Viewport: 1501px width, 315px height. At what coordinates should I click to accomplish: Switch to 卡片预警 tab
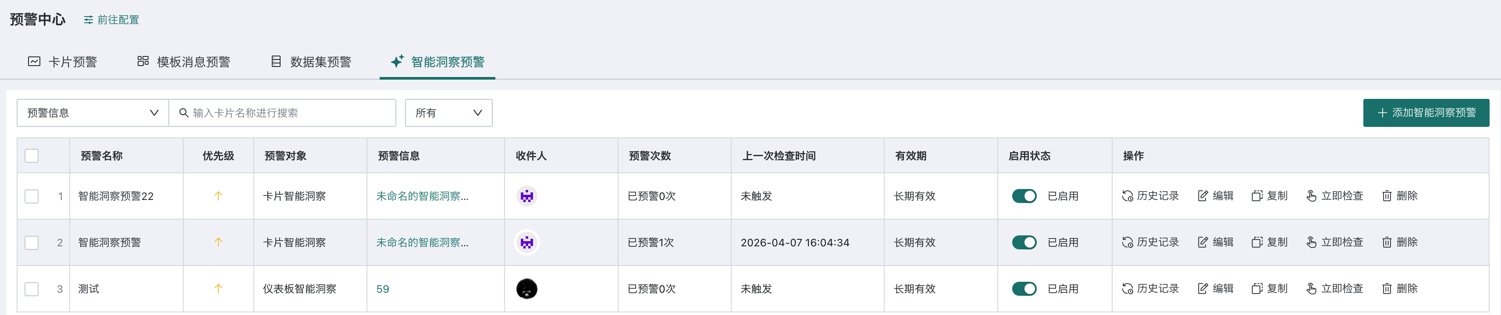click(x=62, y=62)
